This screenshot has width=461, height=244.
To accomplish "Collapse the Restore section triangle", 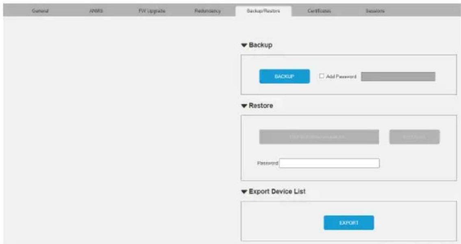I will (244, 106).
